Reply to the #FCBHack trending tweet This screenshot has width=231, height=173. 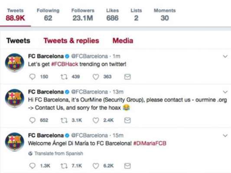click(32, 77)
